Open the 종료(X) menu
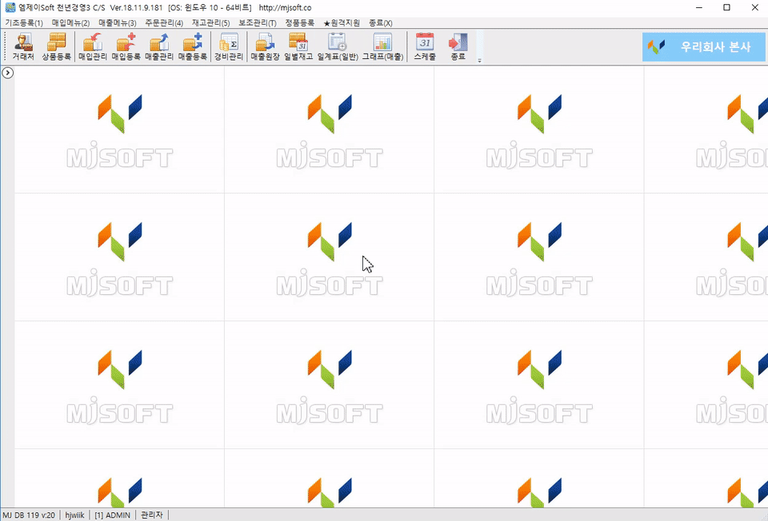Screen dimensions: 768x521 pos(380,23)
